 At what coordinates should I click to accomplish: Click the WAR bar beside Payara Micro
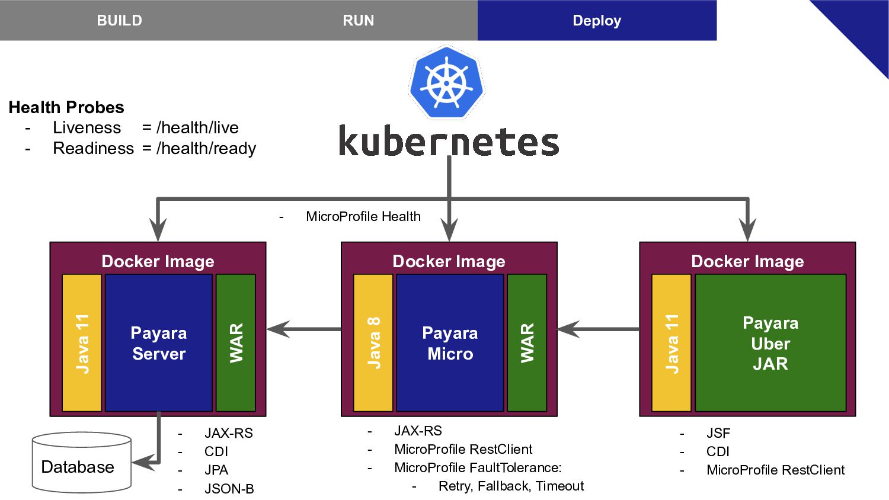[527, 343]
